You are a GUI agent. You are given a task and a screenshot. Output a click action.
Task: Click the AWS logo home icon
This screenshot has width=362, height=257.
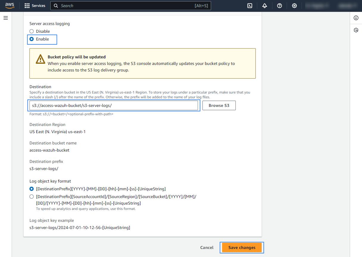tap(10, 6)
